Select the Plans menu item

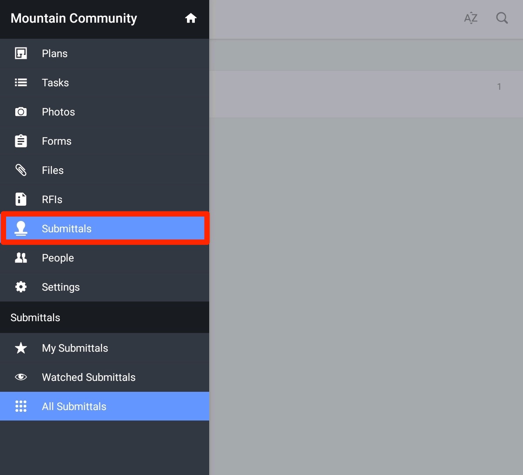coord(54,54)
